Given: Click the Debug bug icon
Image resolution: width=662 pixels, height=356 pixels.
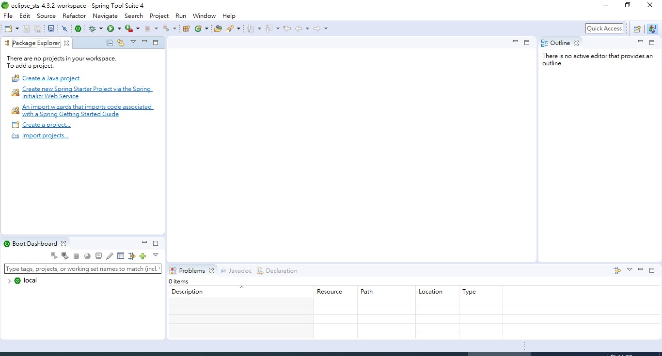Looking at the screenshot, I should 92,29.
